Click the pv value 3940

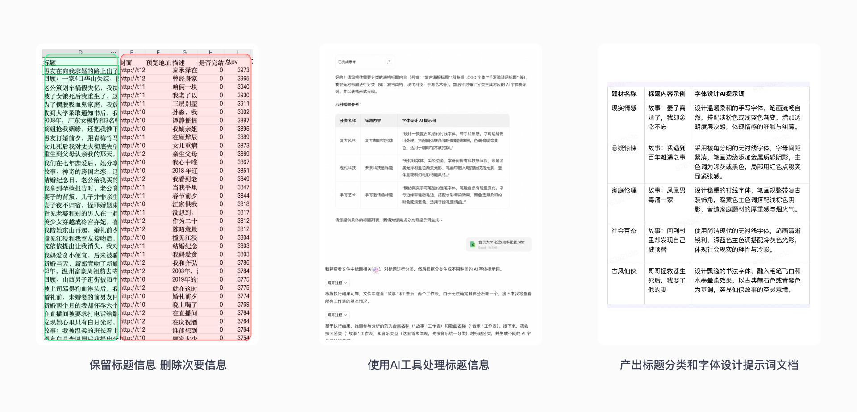pyautogui.click(x=243, y=87)
